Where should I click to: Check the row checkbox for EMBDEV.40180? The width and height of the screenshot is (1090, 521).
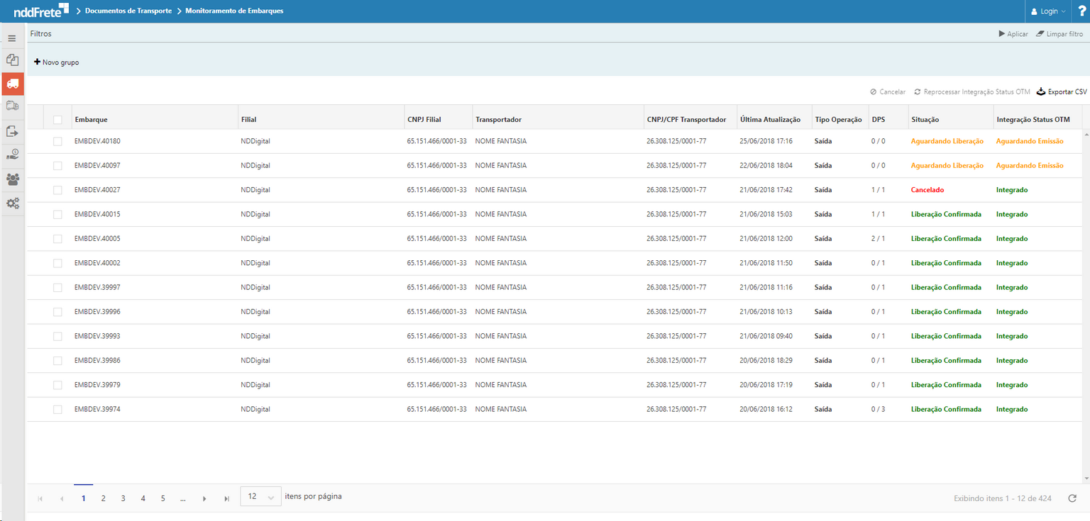57,140
